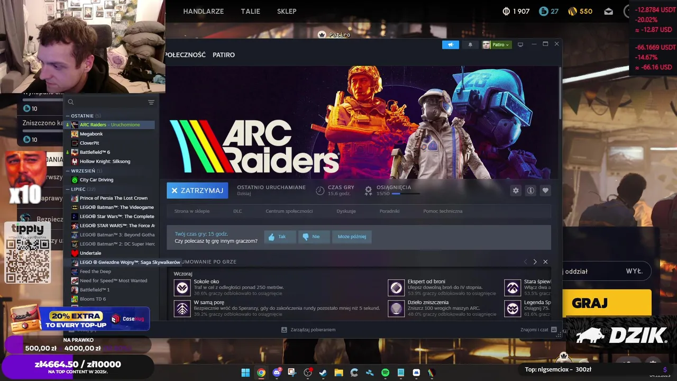The width and height of the screenshot is (677, 381).
Task: Collapse the WRZESIEŃ library section
Action: (68, 171)
